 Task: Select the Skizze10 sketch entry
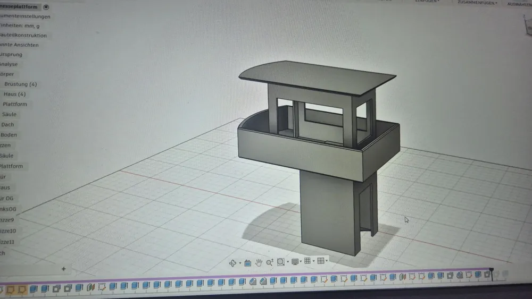[x=8, y=231]
